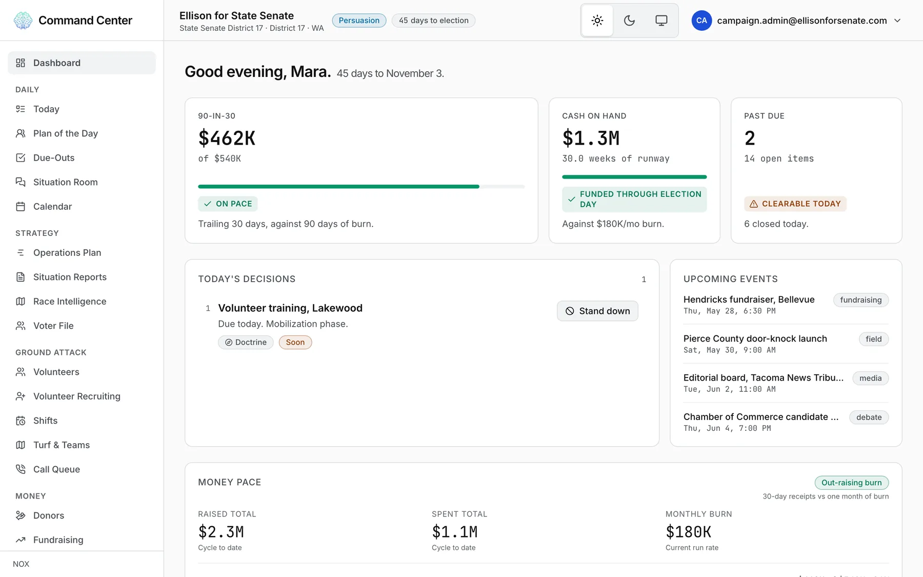
Task: Click the ON PACE status badge
Action: point(228,204)
